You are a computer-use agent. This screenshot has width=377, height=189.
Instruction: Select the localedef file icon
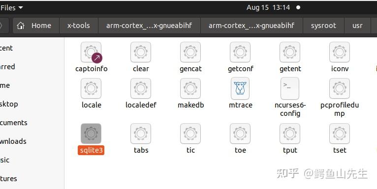141,88
